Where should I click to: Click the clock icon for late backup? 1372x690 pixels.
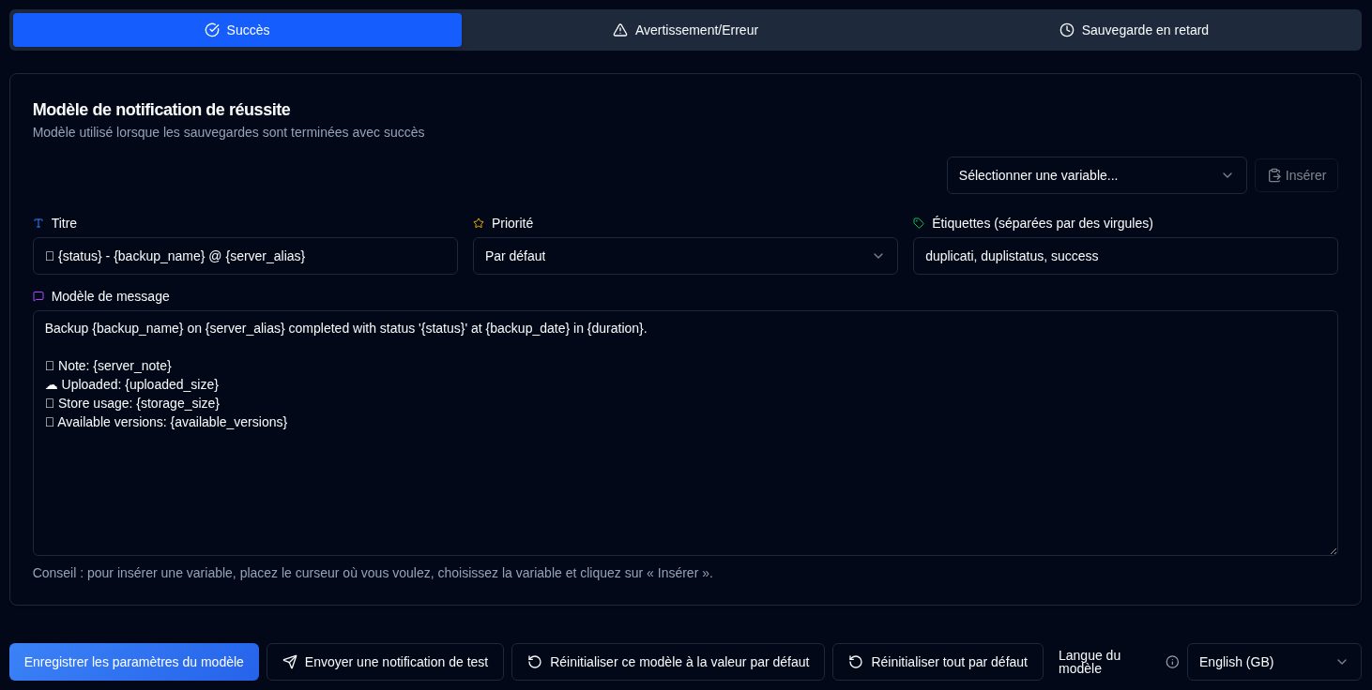click(1067, 30)
